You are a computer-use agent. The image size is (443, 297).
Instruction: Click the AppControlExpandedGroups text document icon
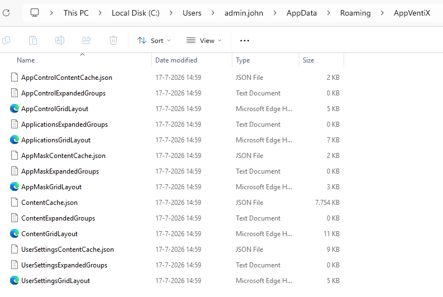click(x=15, y=93)
